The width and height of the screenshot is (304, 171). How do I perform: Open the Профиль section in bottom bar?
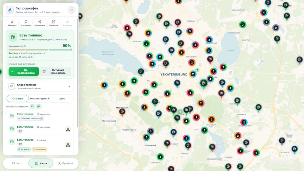(x=65, y=163)
